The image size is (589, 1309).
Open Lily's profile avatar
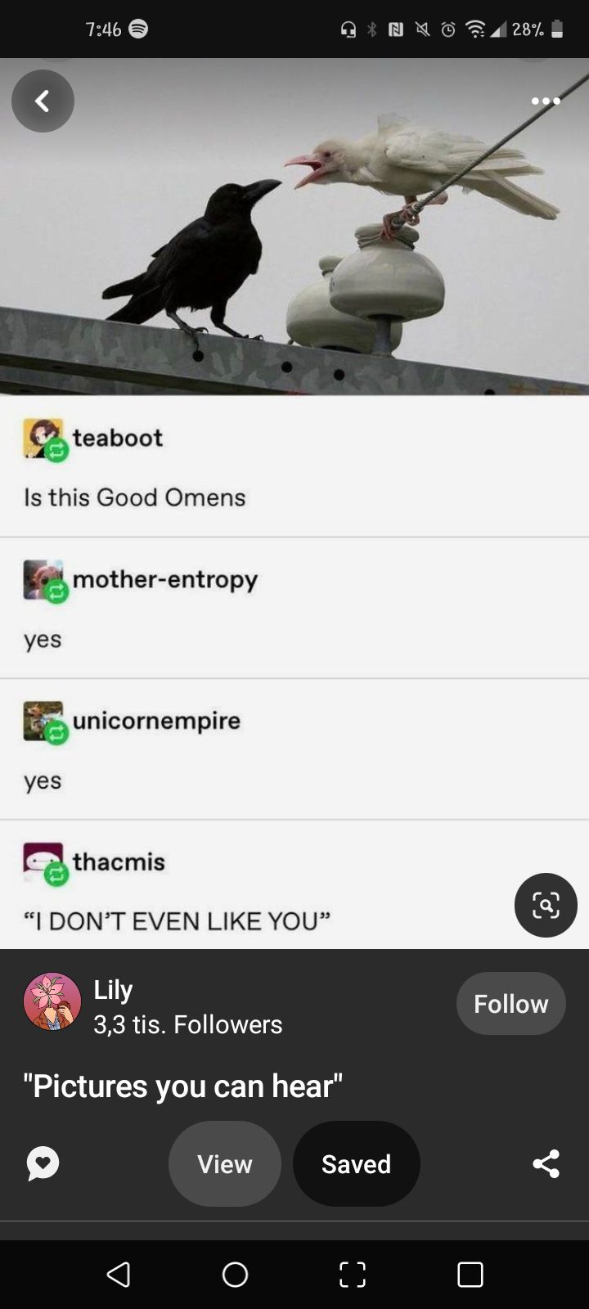52,1002
